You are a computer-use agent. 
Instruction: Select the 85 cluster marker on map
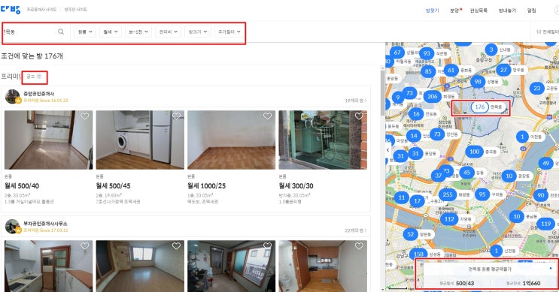pyautogui.click(x=428, y=71)
